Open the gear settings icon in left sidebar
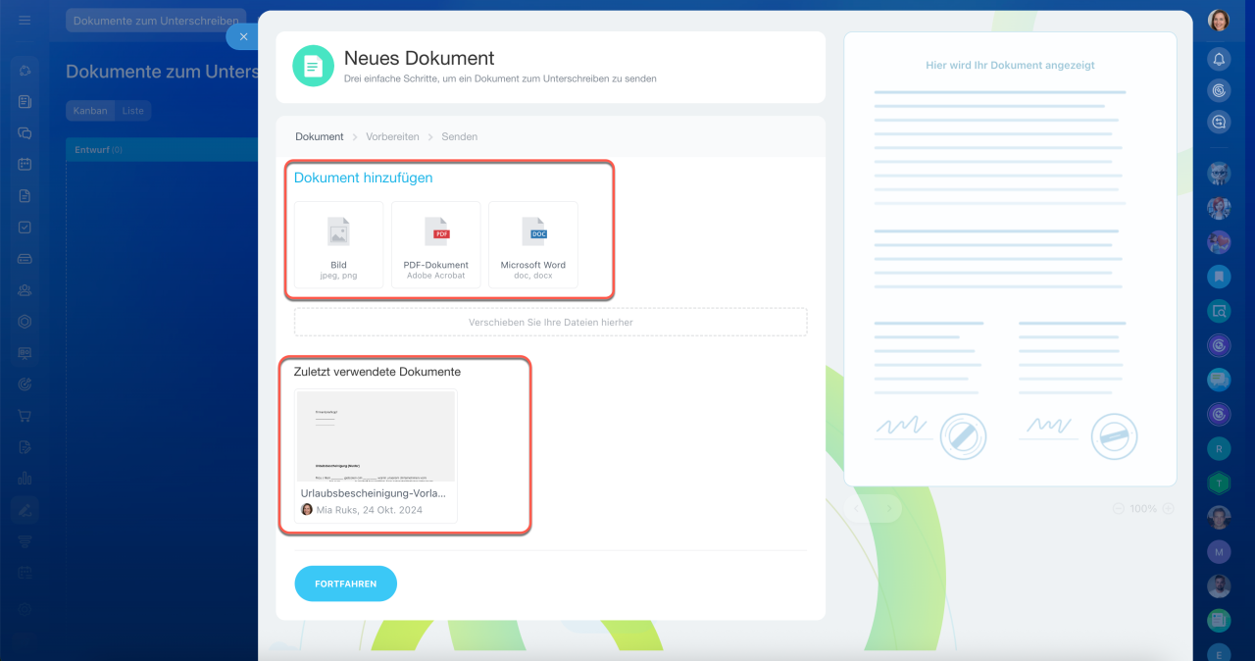1255x661 pixels. (25, 608)
